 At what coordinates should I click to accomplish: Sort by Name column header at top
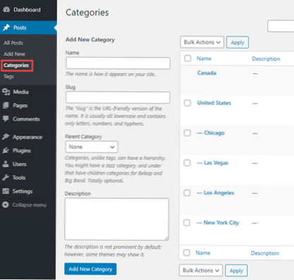[x=204, y=59]
